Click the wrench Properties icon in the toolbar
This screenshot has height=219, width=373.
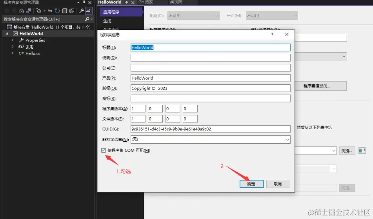coord(81,11)
